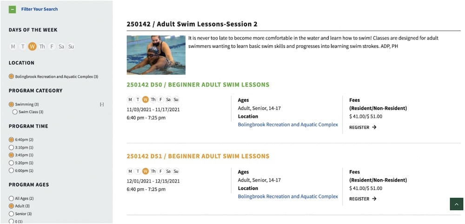Click the scroll-to-top arrow button
This screenshot has width=465, height=224.
(456, 204)
